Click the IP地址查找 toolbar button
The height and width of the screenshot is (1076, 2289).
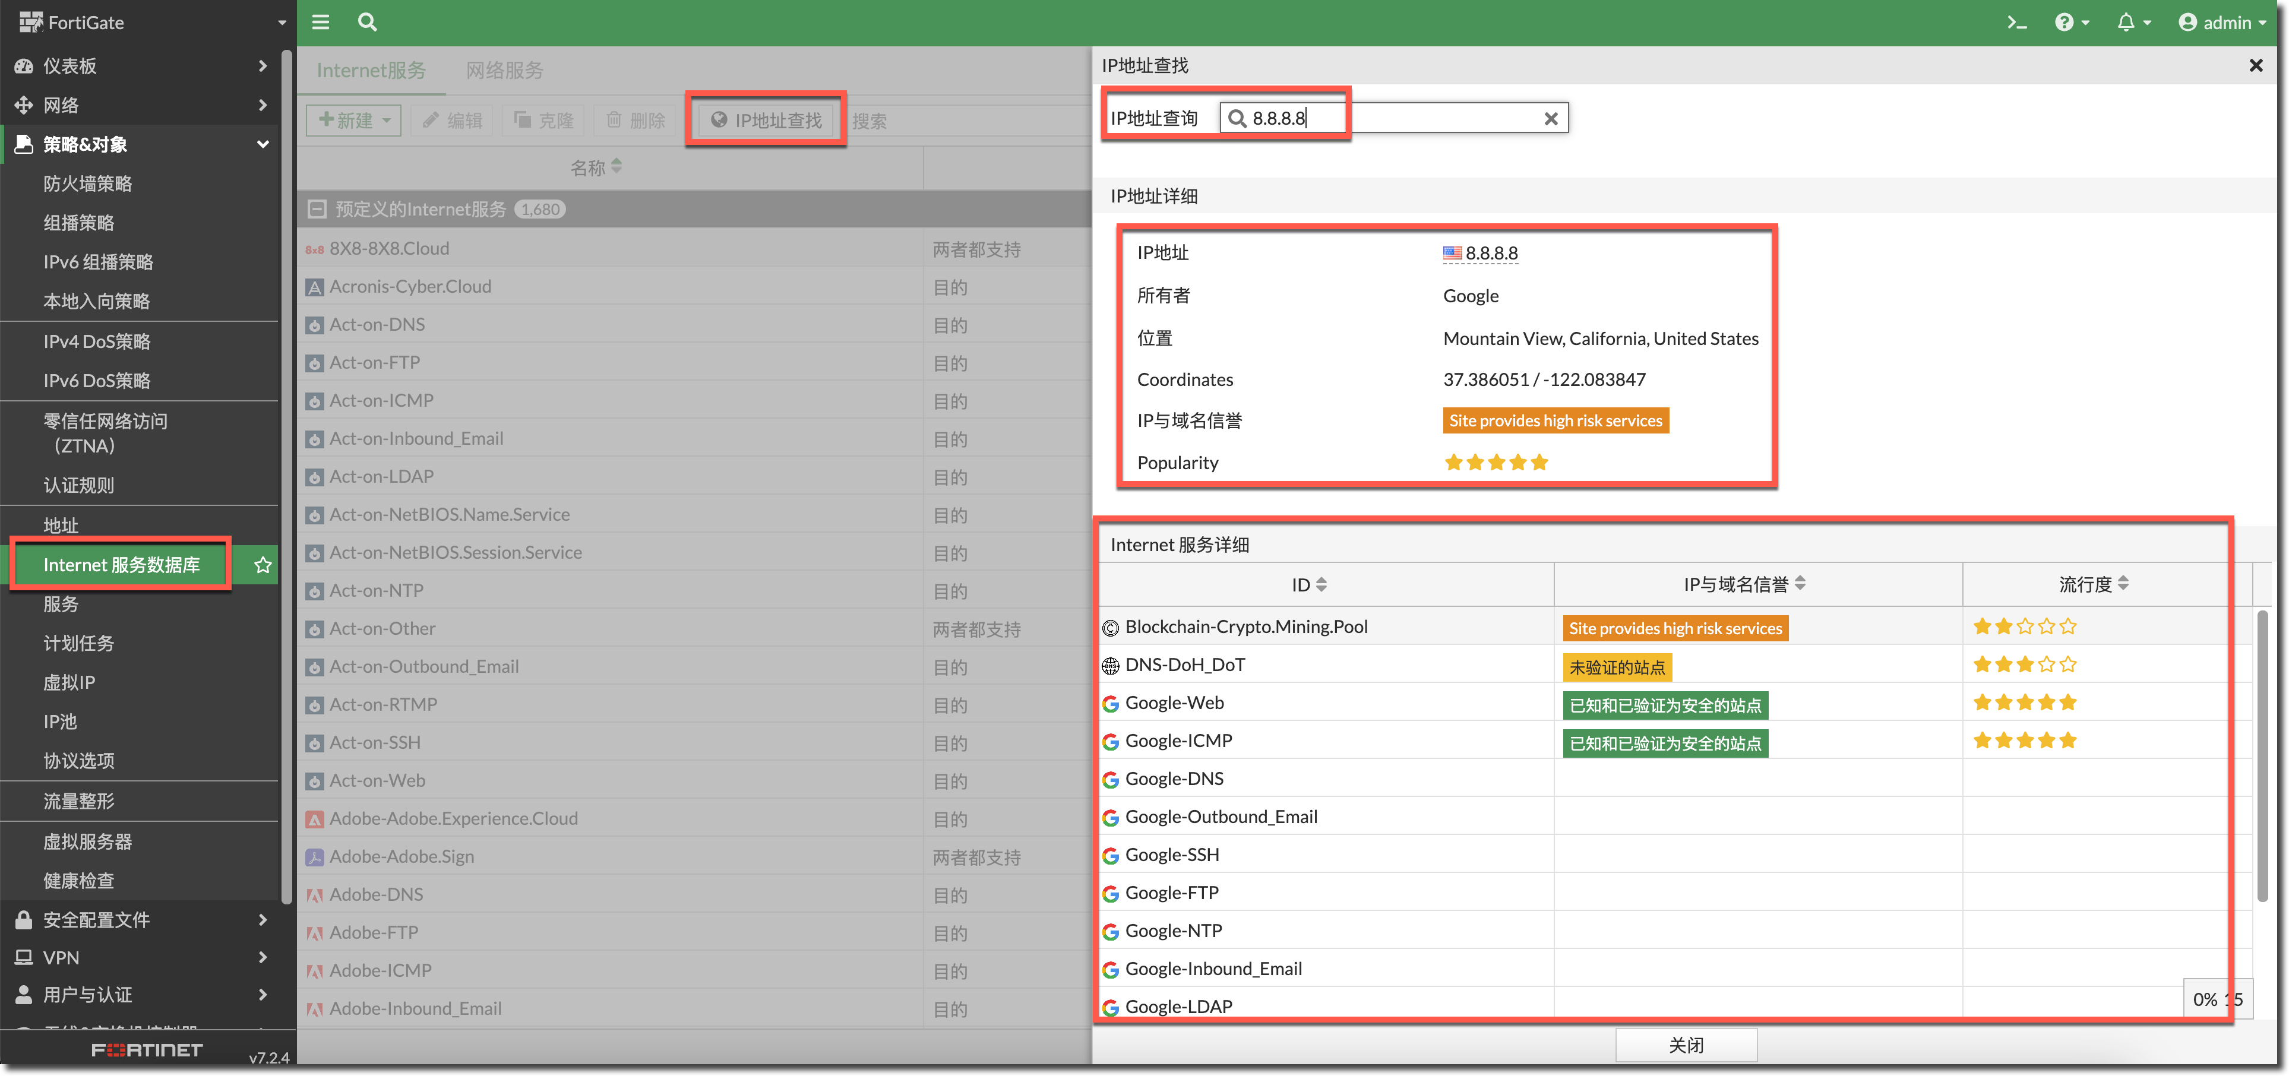point(767,120)
